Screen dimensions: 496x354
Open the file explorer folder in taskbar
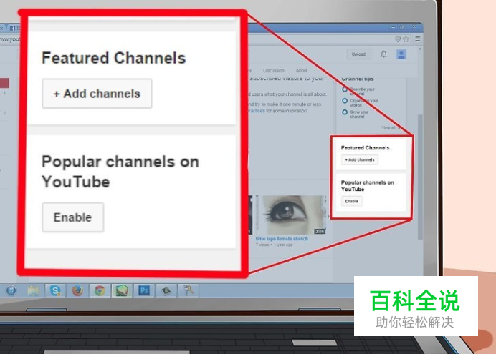tap(33, 290)
